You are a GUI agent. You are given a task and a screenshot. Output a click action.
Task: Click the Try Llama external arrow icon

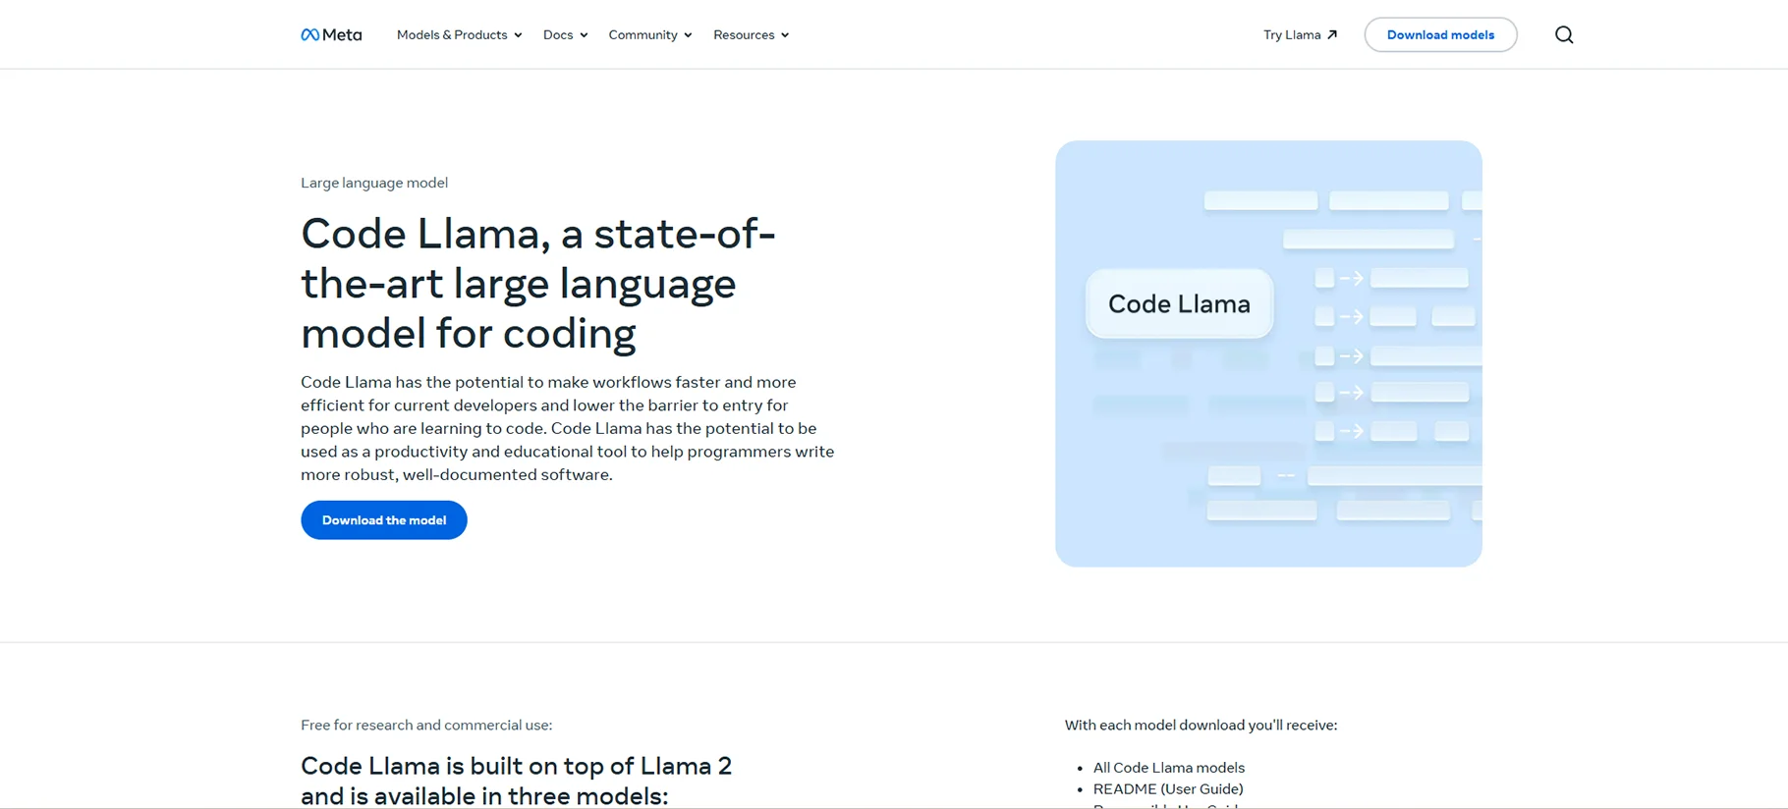(1332, 34)
